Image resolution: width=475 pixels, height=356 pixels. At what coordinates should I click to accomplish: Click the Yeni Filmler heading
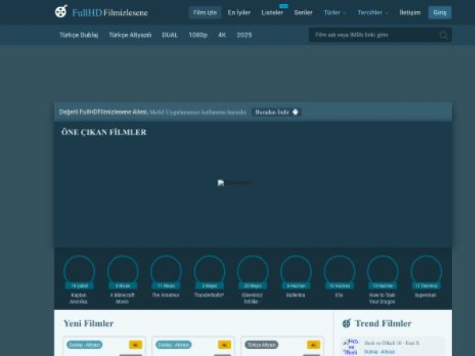click(89, 324)
